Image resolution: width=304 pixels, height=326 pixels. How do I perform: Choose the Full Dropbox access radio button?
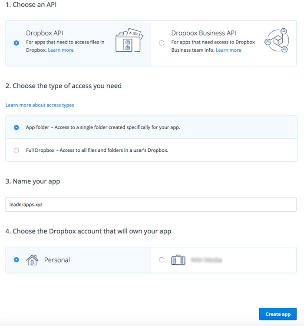16,150
